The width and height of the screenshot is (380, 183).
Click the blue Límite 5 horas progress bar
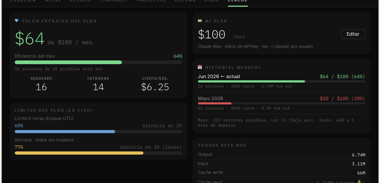pos(98,131)
